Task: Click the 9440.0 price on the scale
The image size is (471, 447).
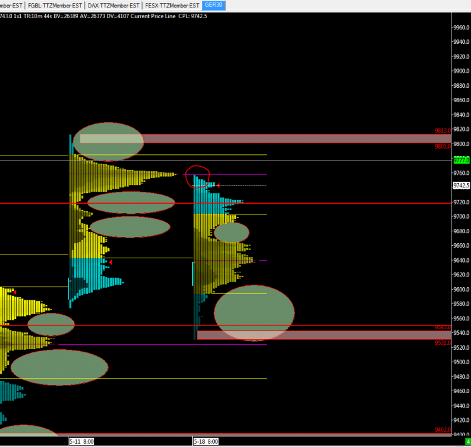Action: 461,406
